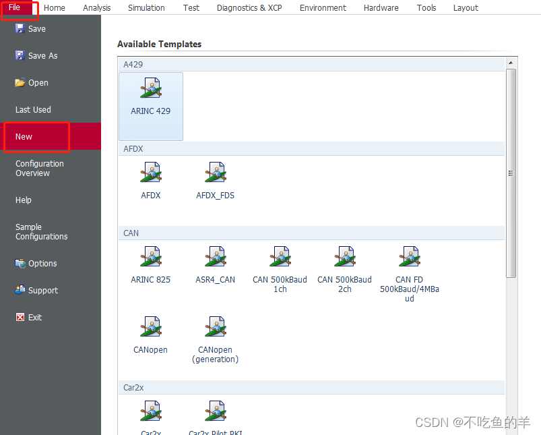Choose New in the sidebar

click(51, 136)
